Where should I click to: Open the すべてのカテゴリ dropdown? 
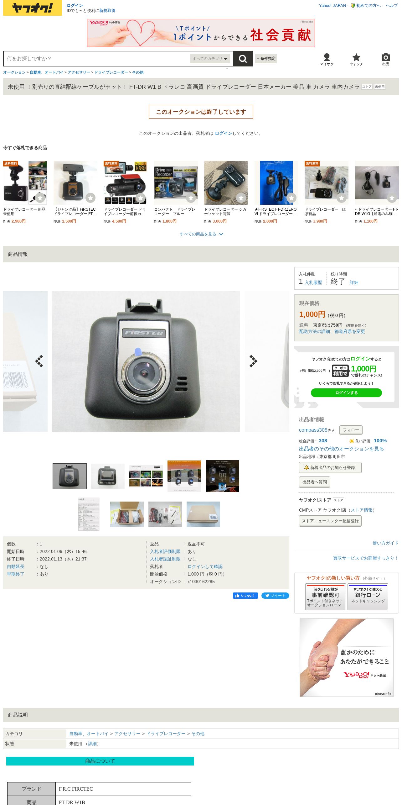(210, 59)
